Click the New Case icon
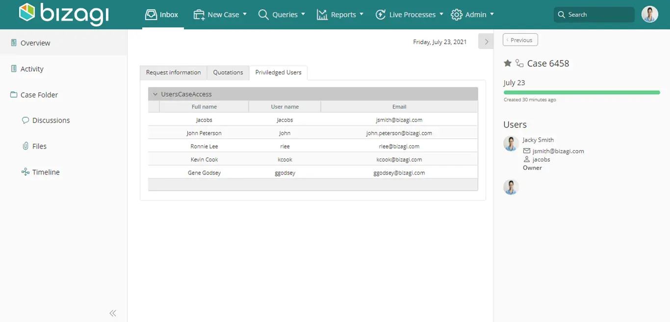 coord(199,15)
